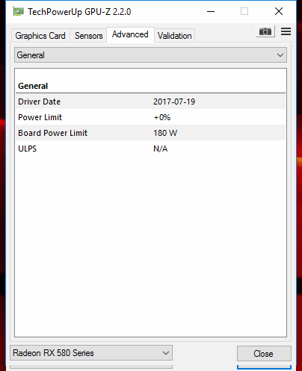Click the screenshot camera icon

(265, 31)
